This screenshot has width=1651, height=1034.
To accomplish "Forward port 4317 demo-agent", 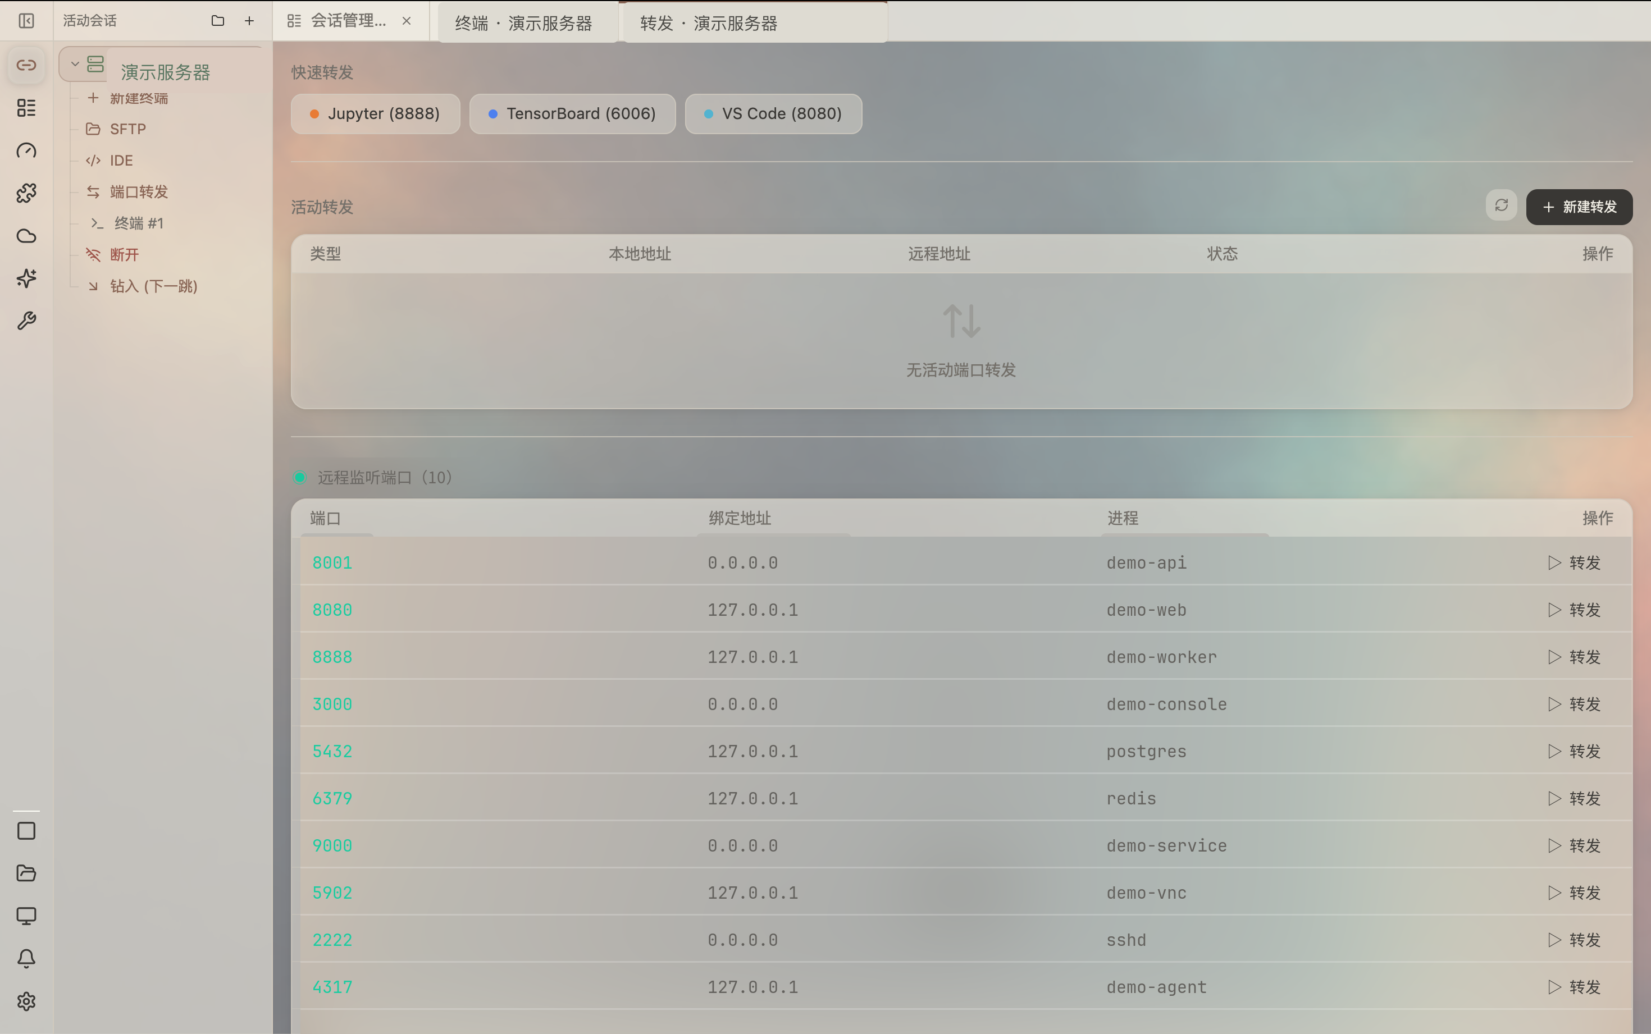I will click(1575, 987).
